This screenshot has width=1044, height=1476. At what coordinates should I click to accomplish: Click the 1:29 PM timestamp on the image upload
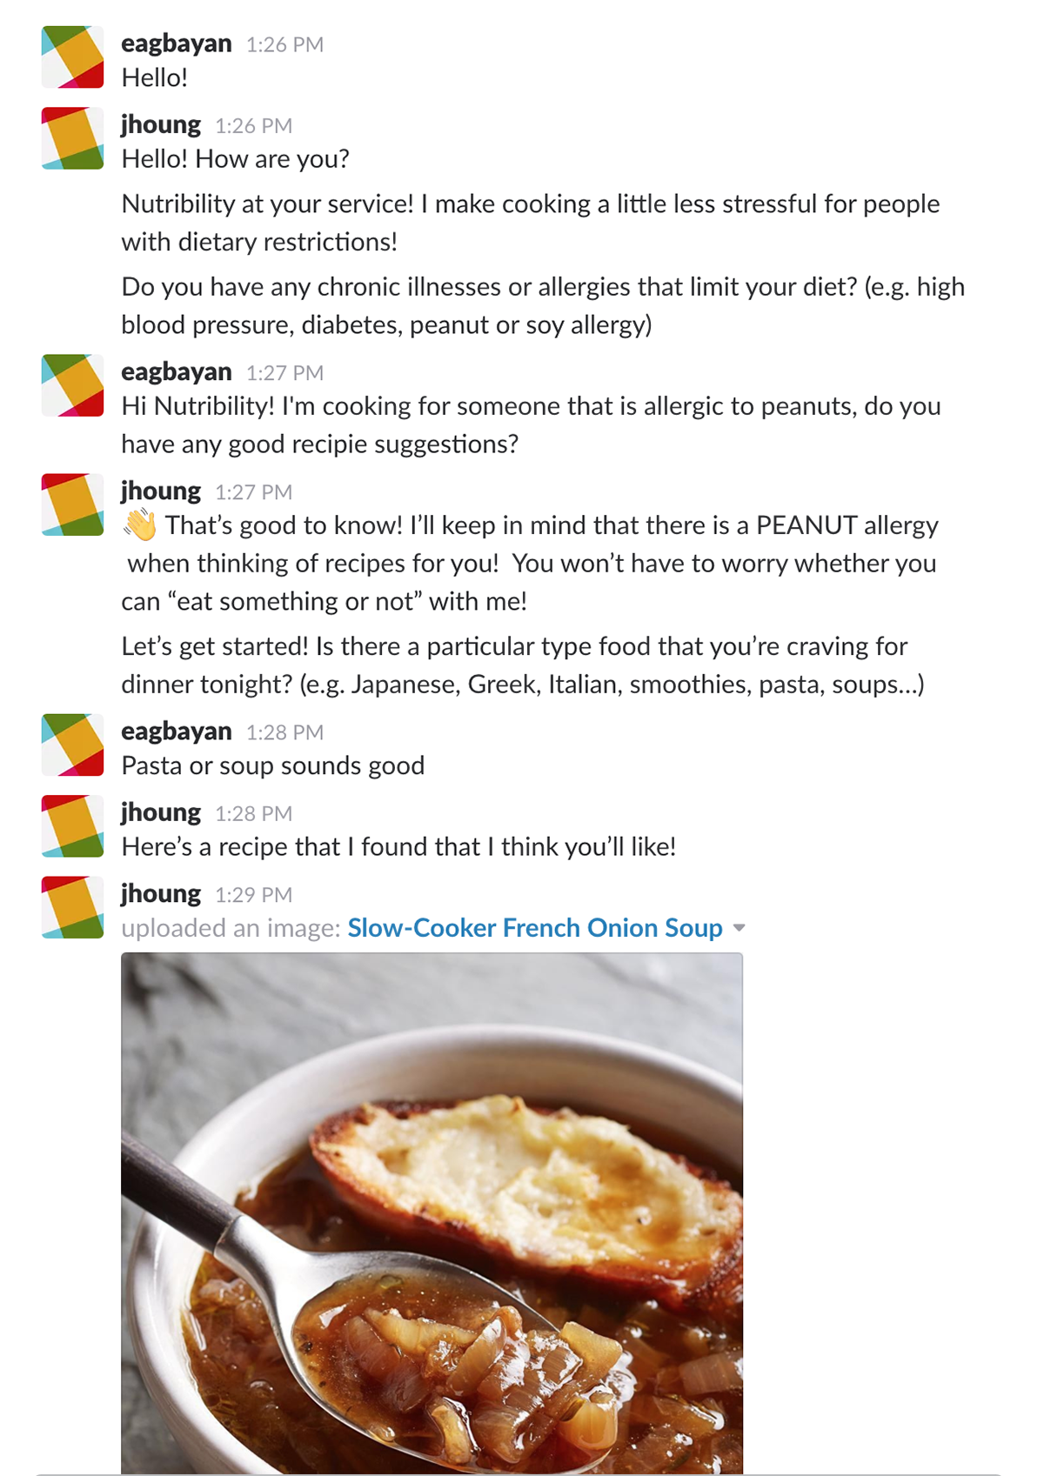tap(253, 895)
